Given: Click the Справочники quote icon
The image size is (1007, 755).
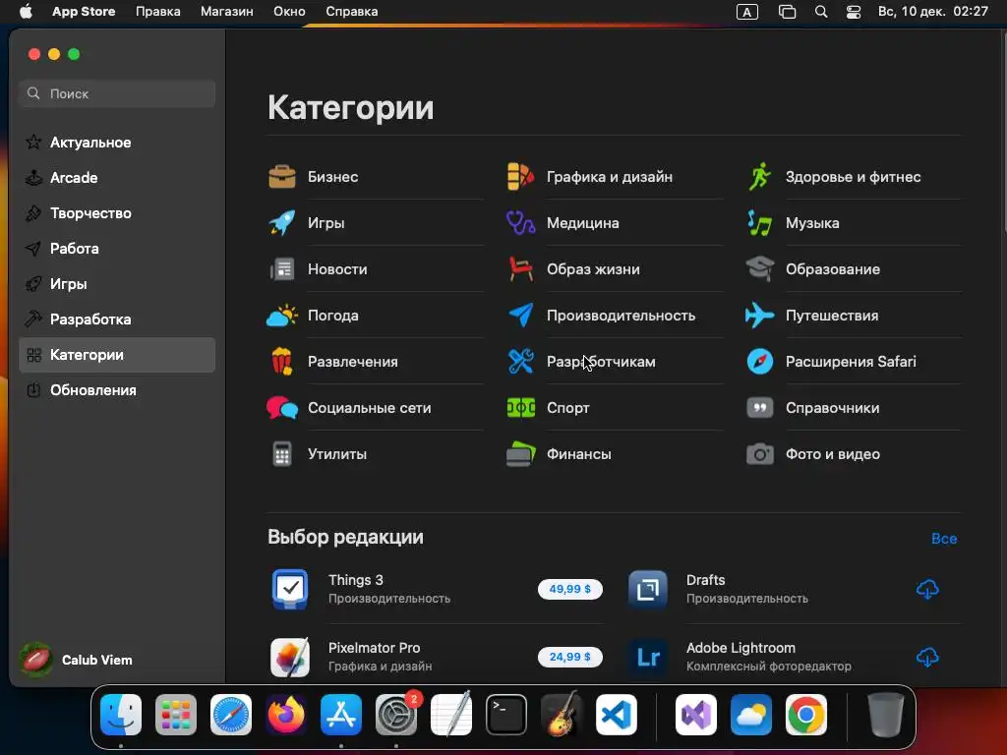Looking at the screenshot, I should (760, 408).
